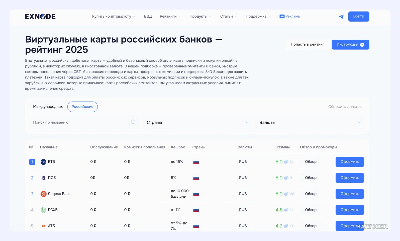Click the Войти button
The image size is (400, 241).
click(359, 16)
